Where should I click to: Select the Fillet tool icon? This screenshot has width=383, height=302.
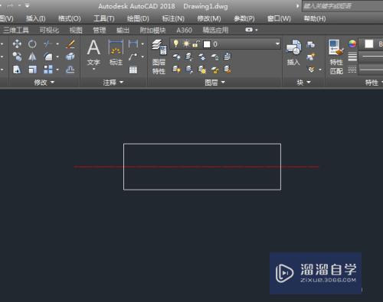pyautogui.click(x=47, y=57)
